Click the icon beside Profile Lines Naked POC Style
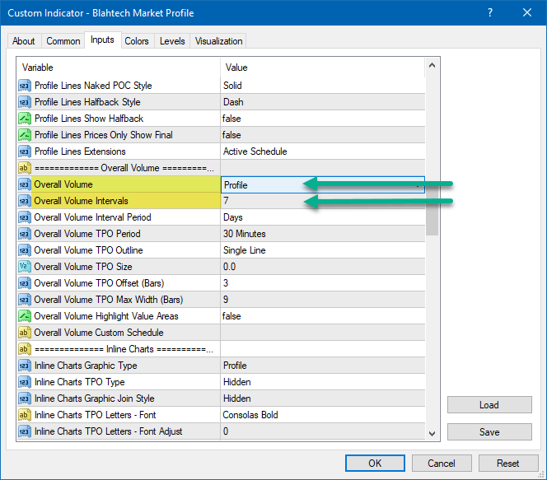This screenshot has height=480, width=547. point(24,86)
